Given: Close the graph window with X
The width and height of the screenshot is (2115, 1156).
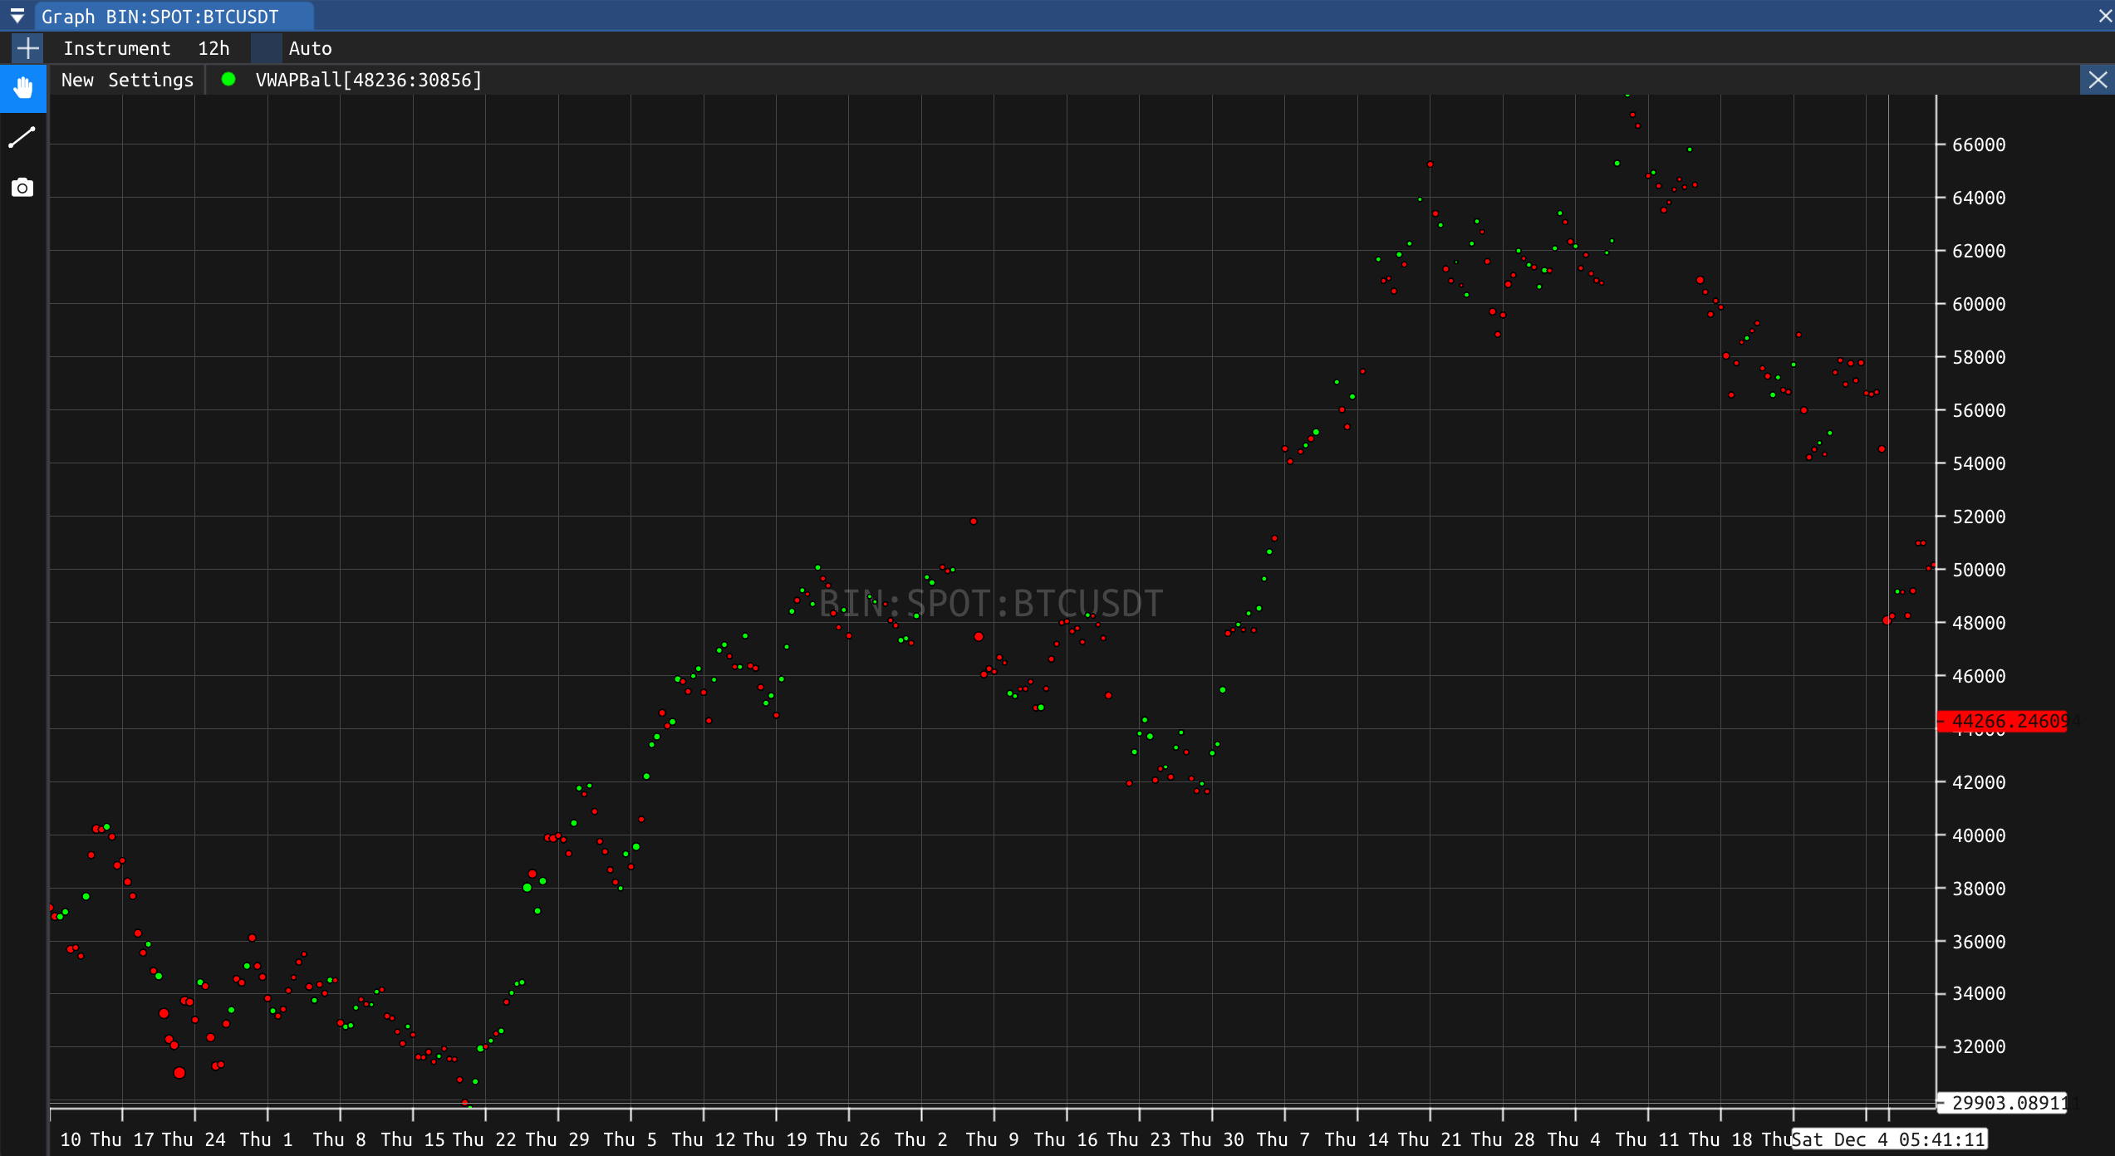Looking at the screenshot, I should pos(2105,16).
